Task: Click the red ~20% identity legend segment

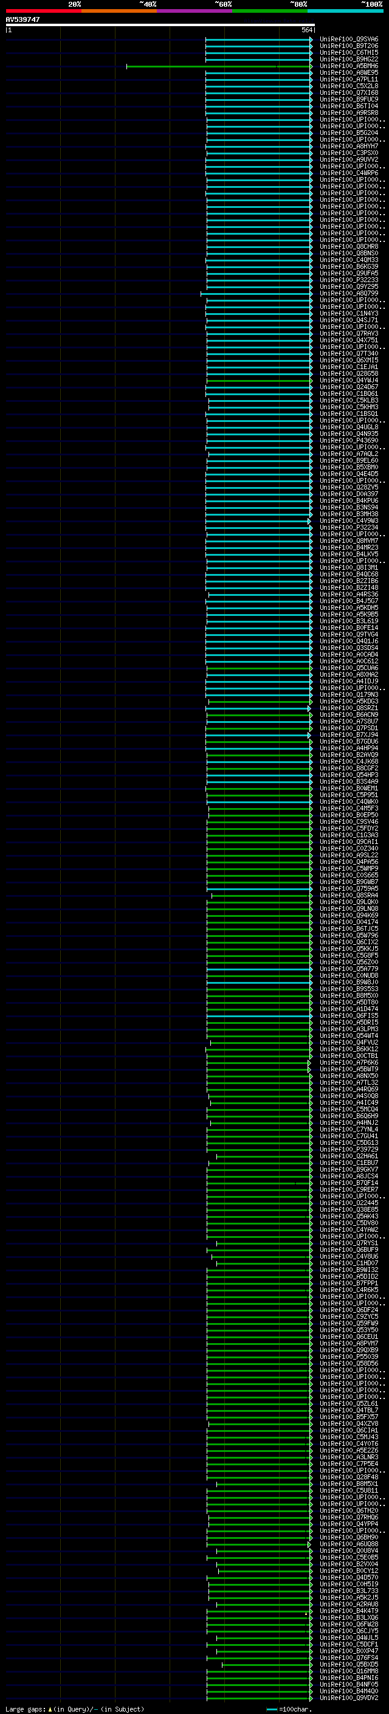Action: [43, 11]
